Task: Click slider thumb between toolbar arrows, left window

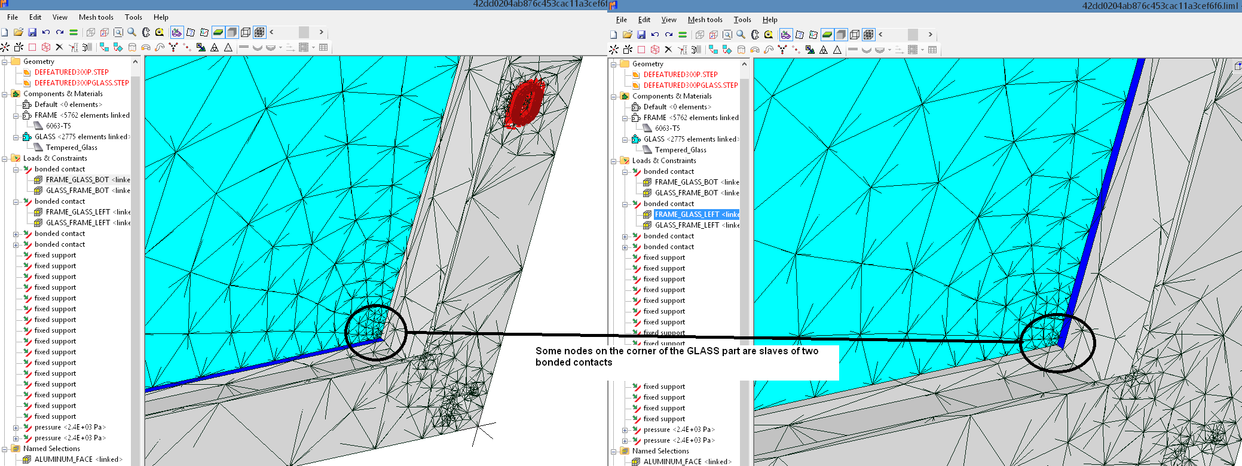Action: (x=304, y=32)
